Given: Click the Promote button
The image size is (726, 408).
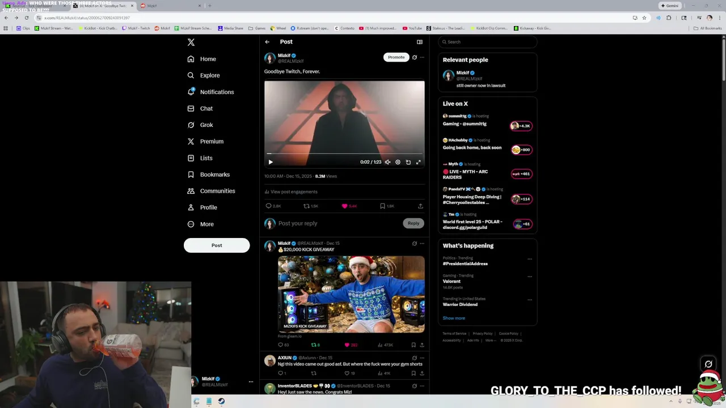Looking at the screenshot, I should 396,57.
